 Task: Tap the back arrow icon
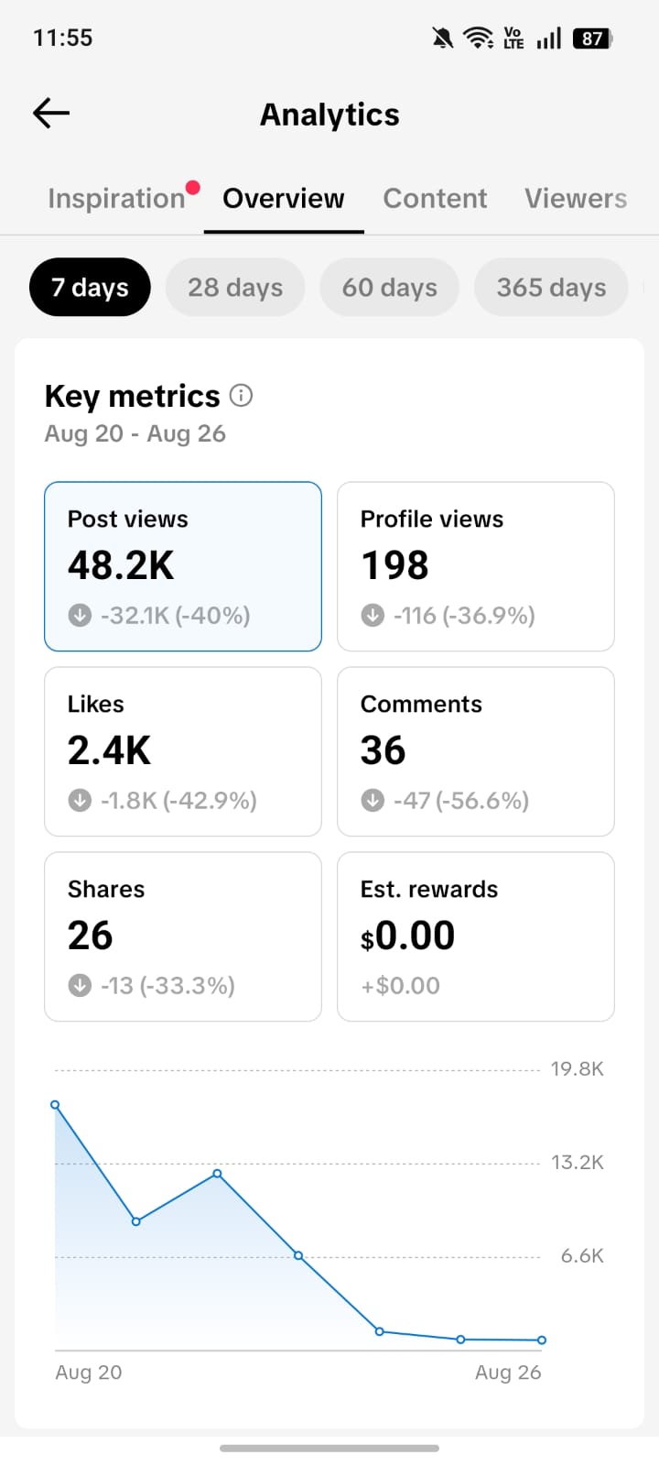[51, 113]
